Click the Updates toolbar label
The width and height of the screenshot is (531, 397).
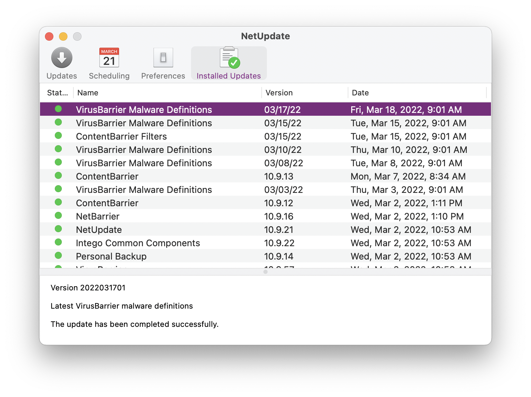coord(62,76)
